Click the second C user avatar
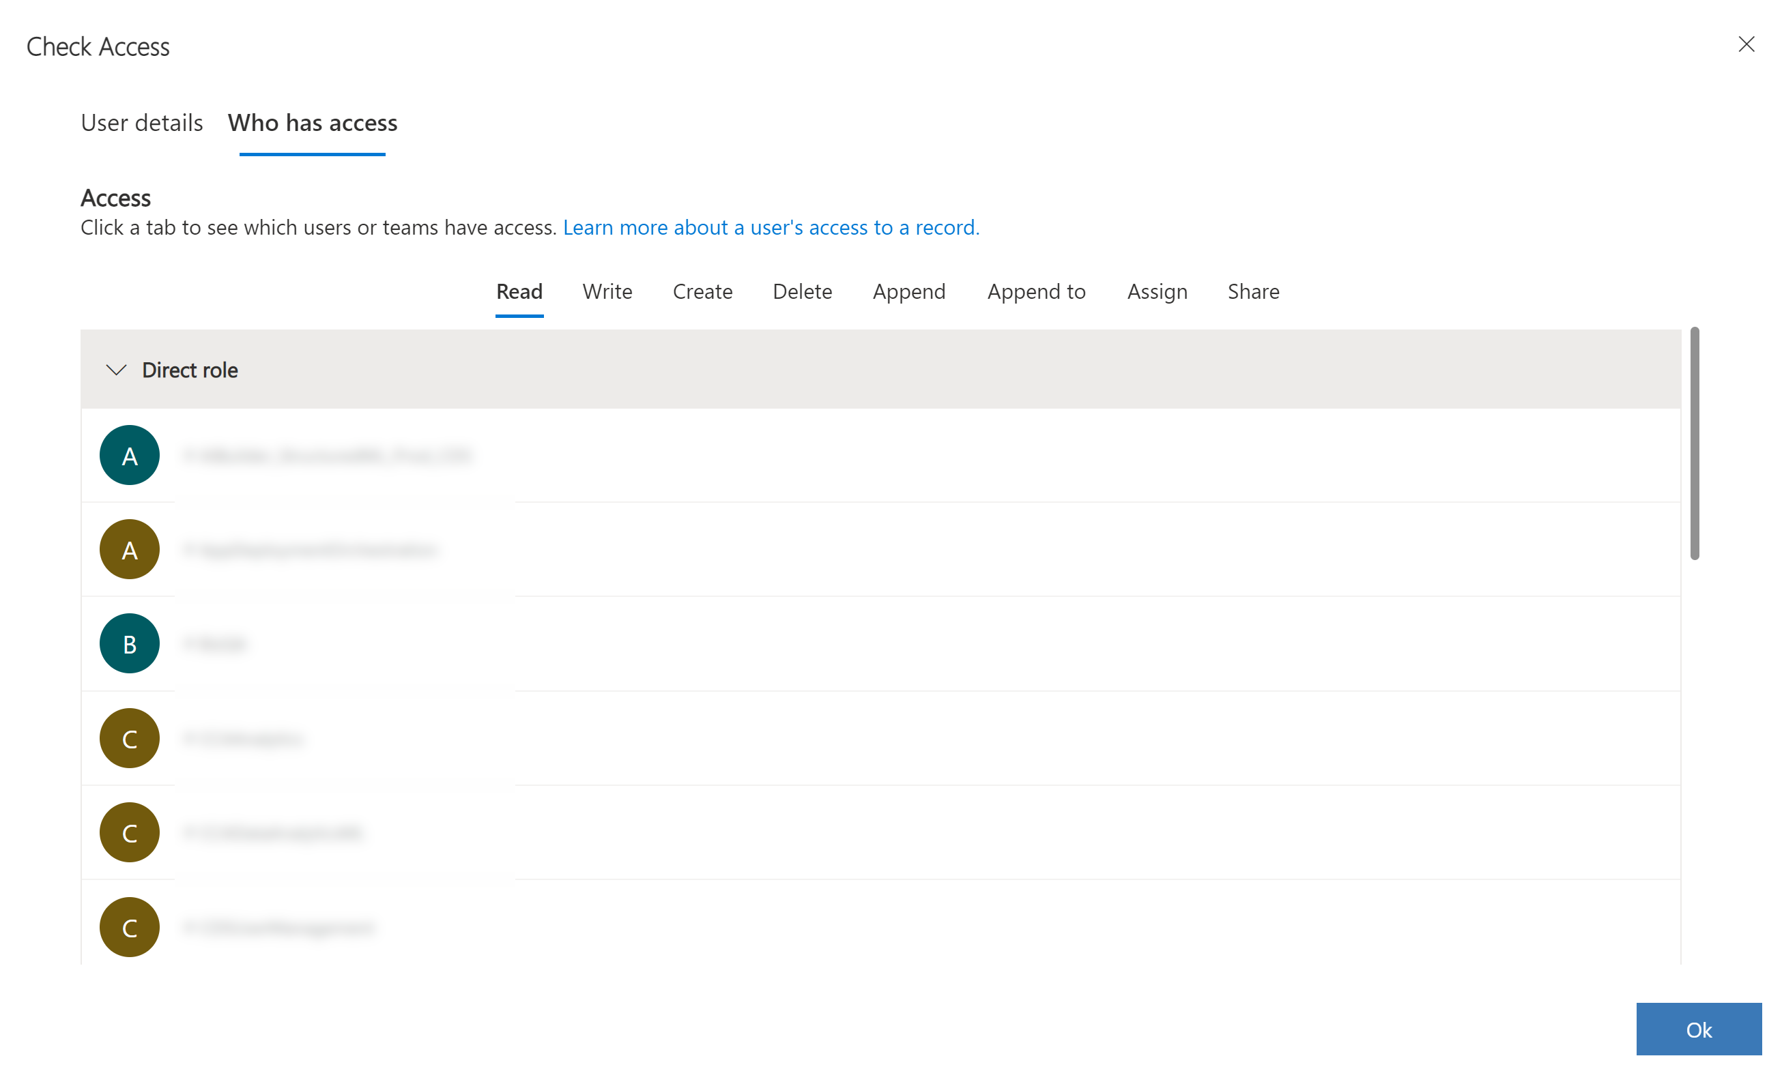The image size is (1782, 1069). pyautogui.click(x=130, y=832)
